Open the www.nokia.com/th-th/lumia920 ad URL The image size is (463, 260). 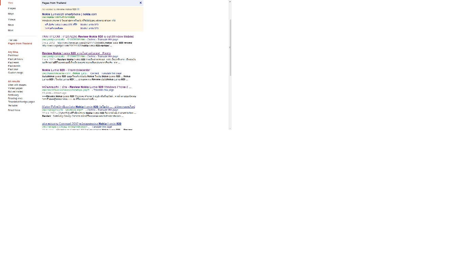tap(58, 17)
